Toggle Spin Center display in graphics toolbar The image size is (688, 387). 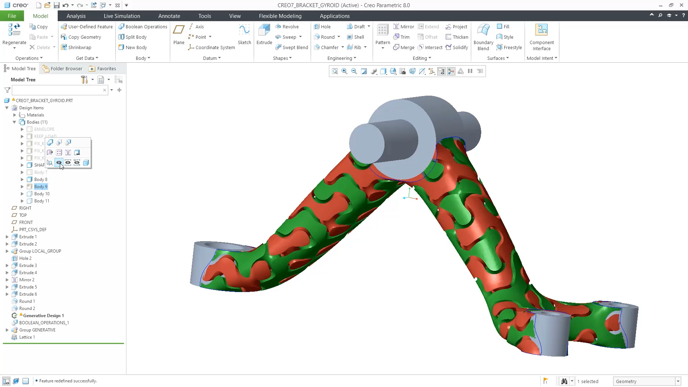coord(451,71)
